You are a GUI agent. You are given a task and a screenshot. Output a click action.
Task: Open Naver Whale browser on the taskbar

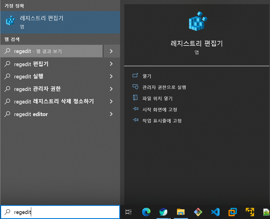tap(163, 212)
